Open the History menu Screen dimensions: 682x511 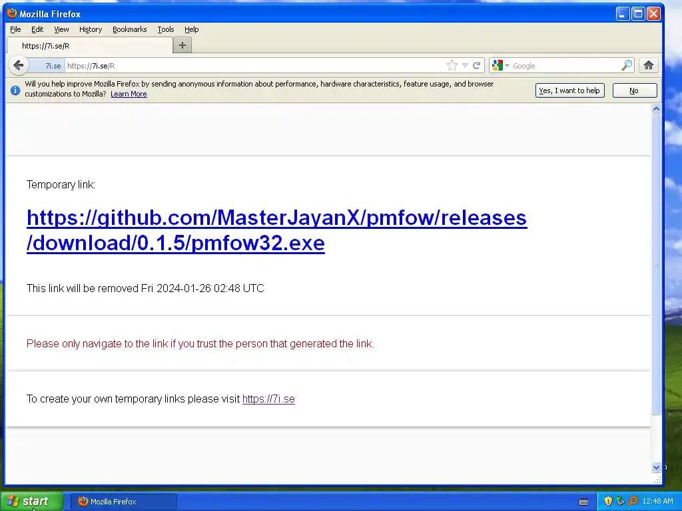91,29
